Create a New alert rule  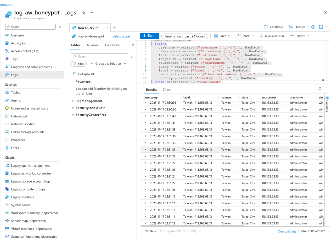[x=272, y=36]
